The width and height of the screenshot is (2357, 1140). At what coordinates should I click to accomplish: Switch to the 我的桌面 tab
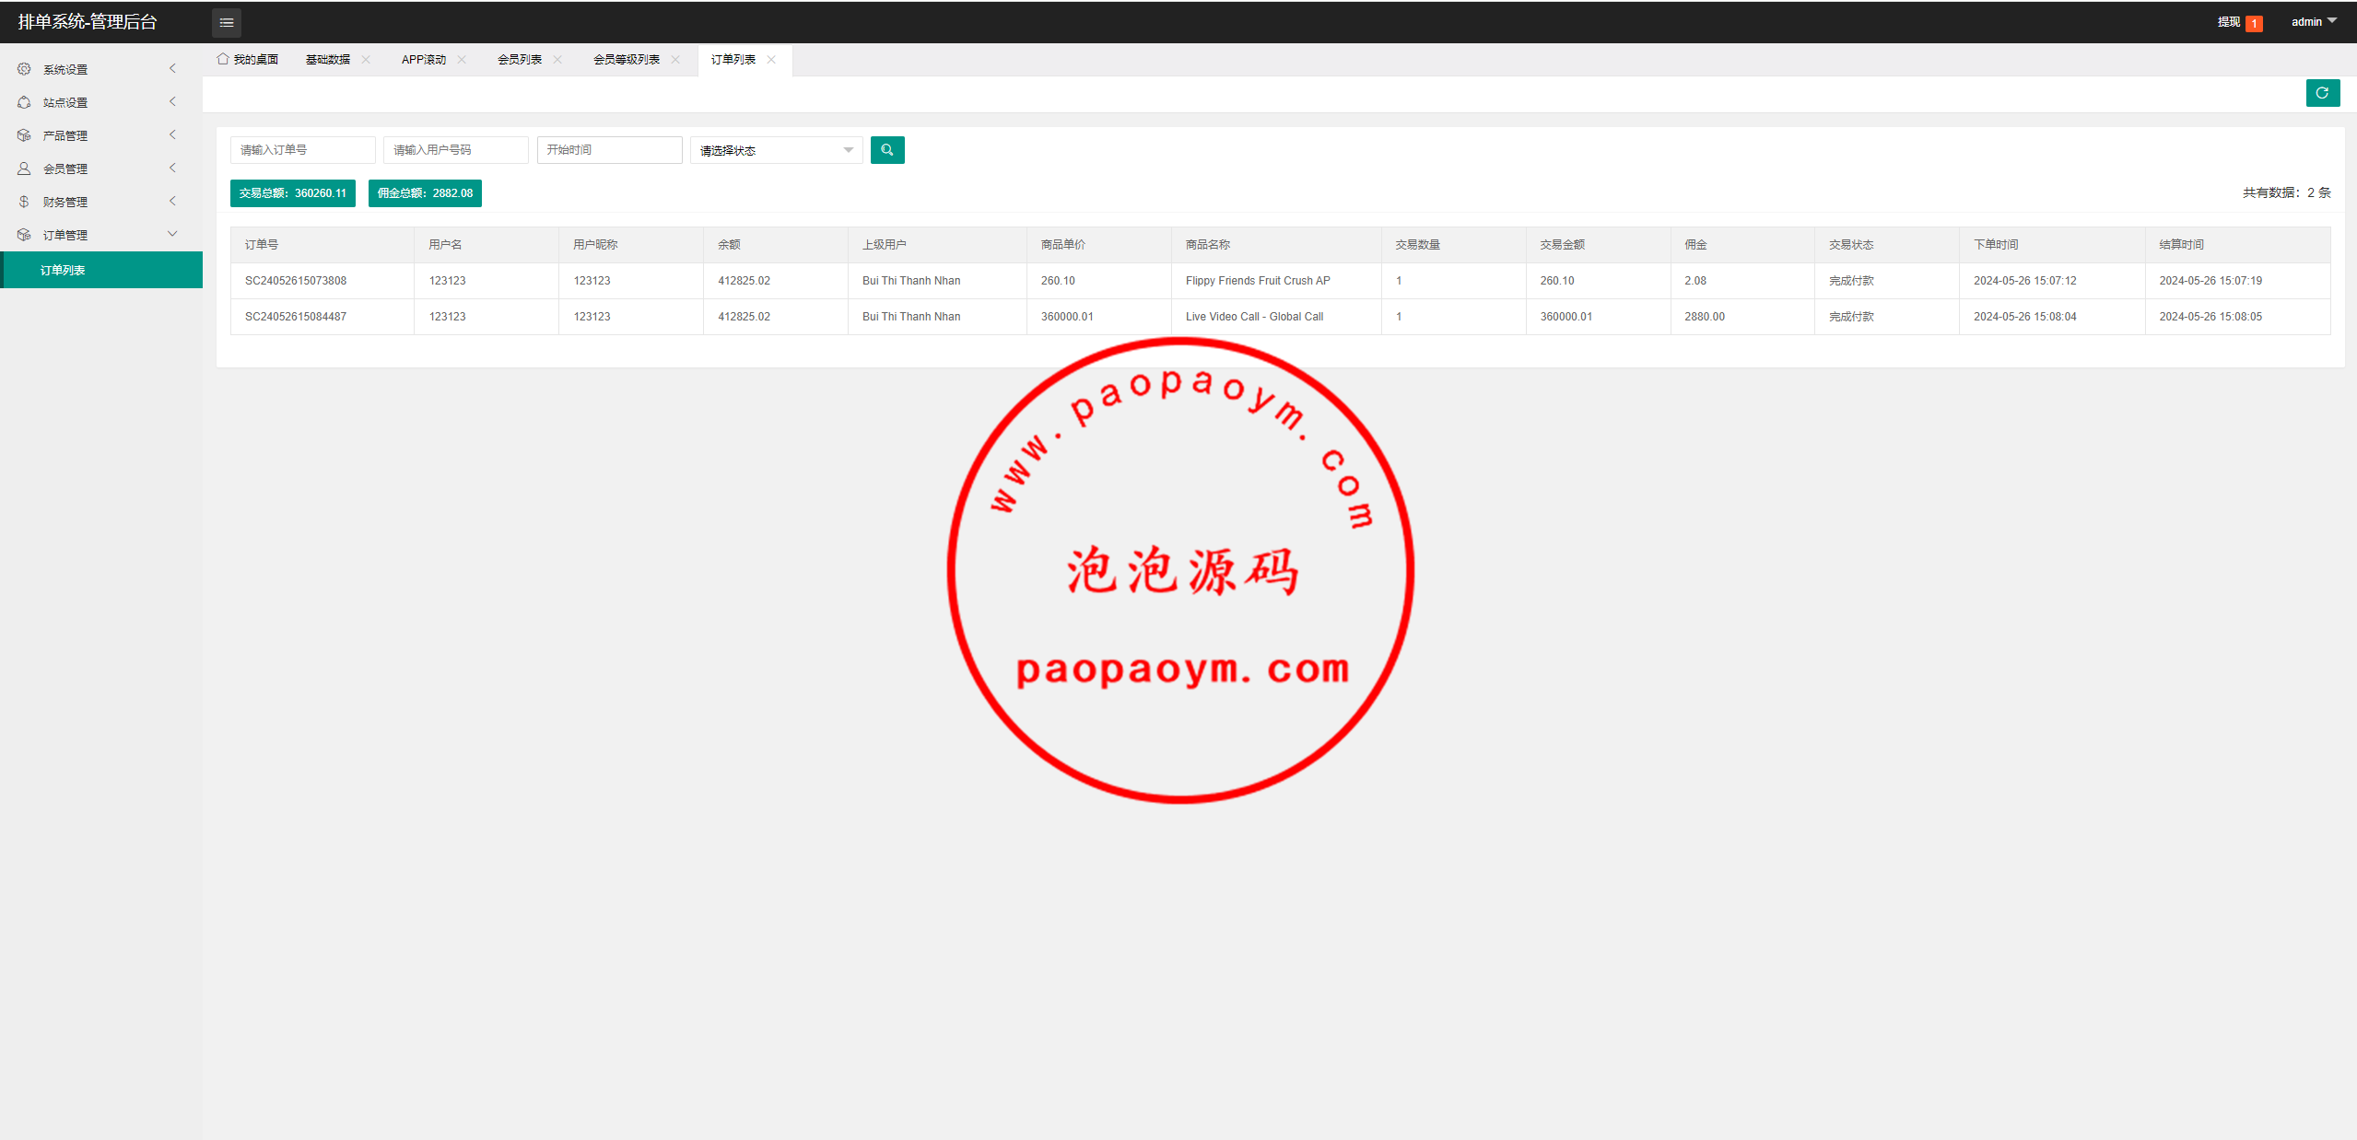[x=248, y=60]
